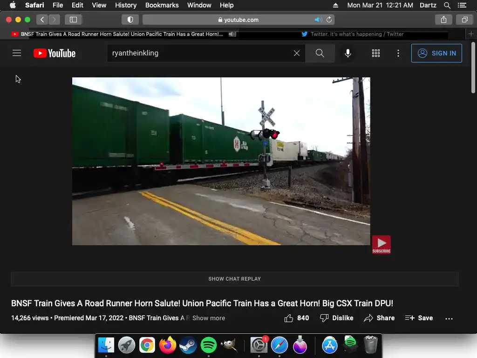Click the eject icon in the menu bar
477x358 pixels.
[335, 5]
